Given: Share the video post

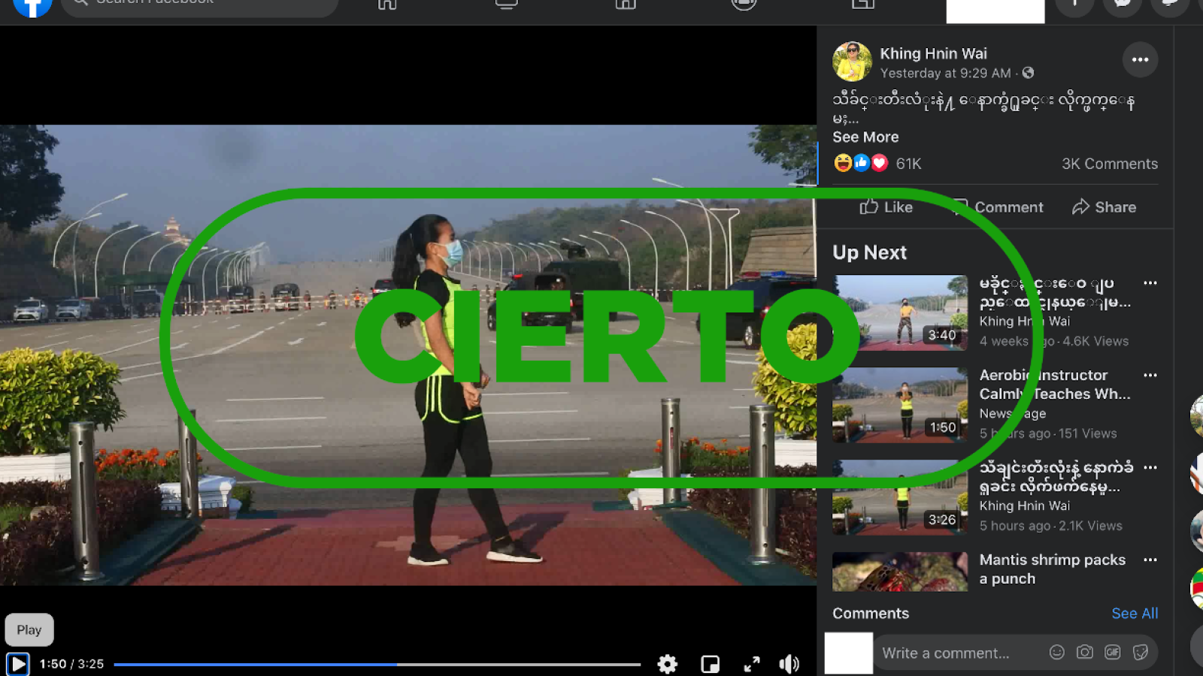Looking at the screenshot, I should pyautogui.click(x=1104, y=207).
